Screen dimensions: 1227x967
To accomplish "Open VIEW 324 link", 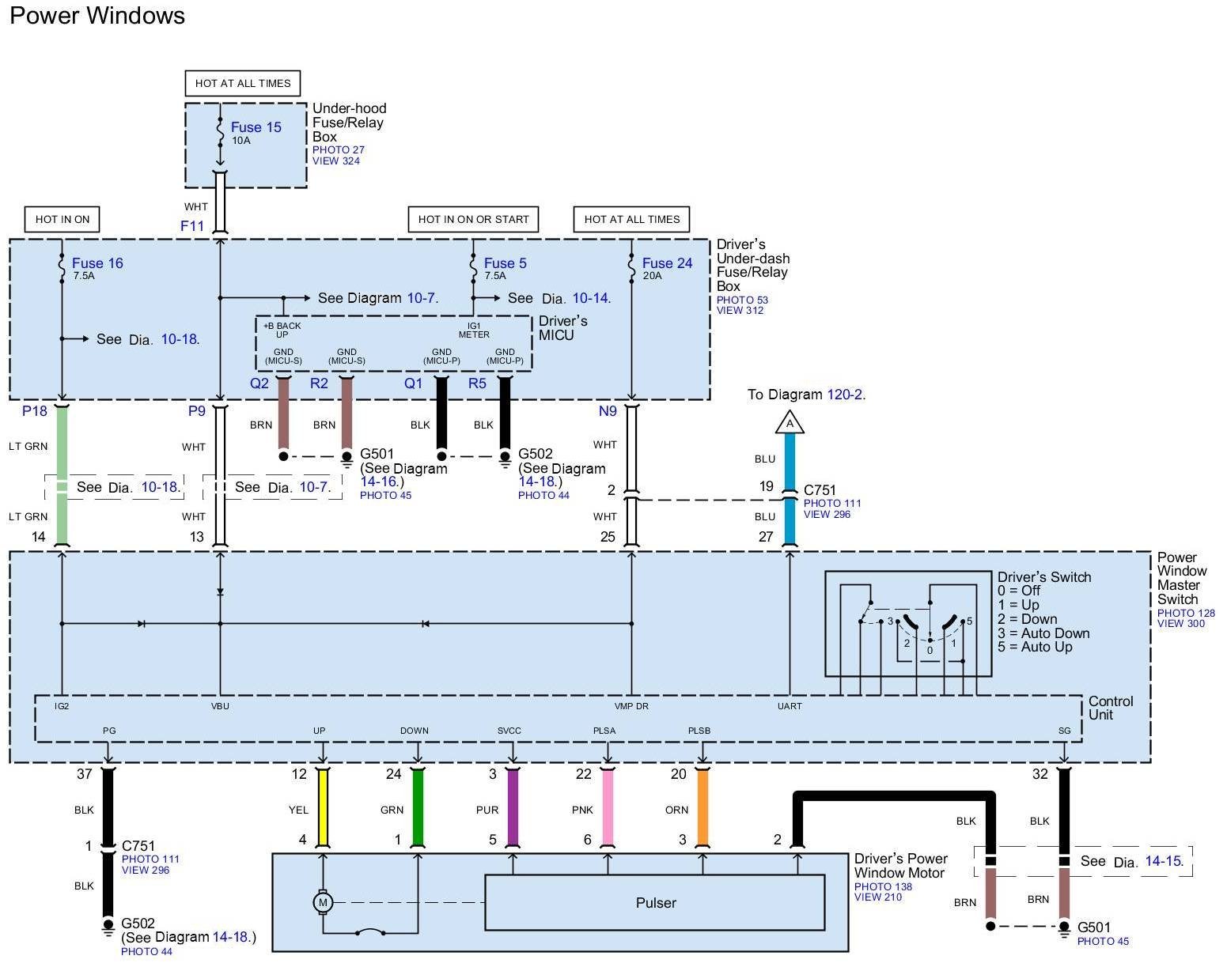I will tap(335, 161).
